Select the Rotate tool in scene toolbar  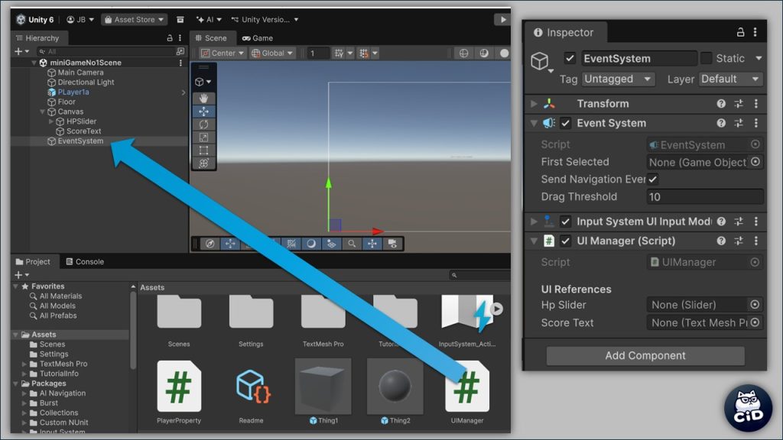pos(203,124)
